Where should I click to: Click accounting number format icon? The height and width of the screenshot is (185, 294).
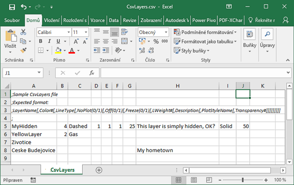(x=142, y=41)
